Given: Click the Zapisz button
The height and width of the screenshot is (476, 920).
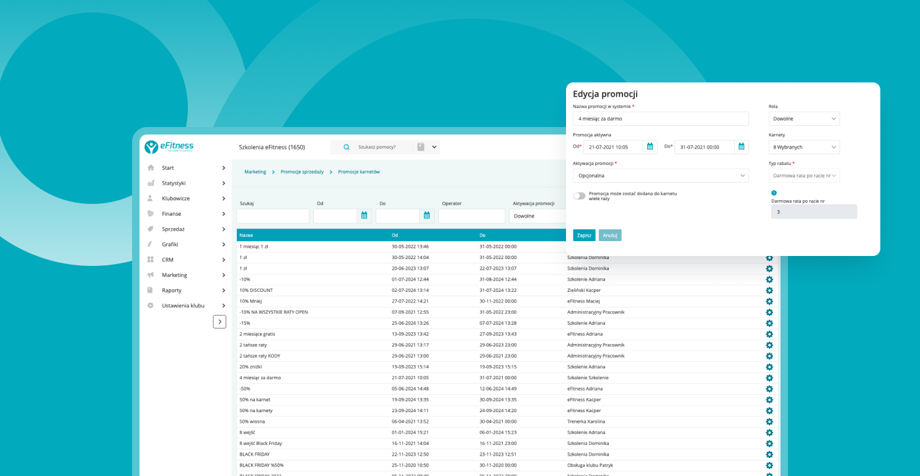Looking at the screenshot, I should 584,236.
